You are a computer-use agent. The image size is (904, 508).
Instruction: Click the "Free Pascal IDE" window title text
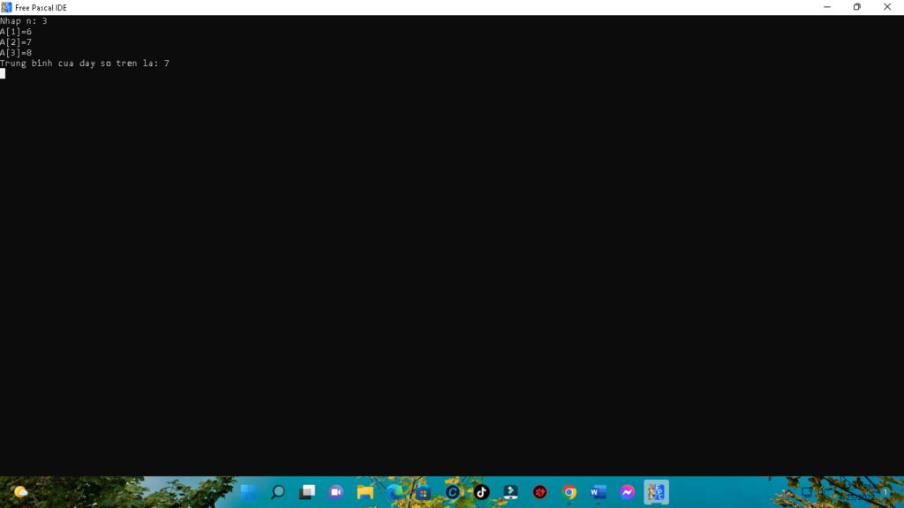41,8
